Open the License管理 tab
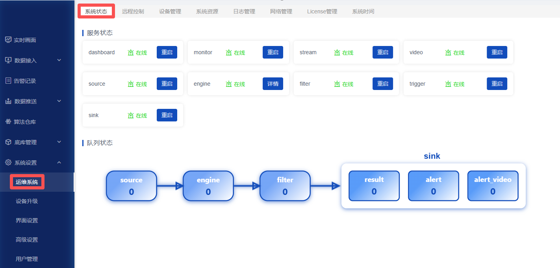 click(322, 11)
